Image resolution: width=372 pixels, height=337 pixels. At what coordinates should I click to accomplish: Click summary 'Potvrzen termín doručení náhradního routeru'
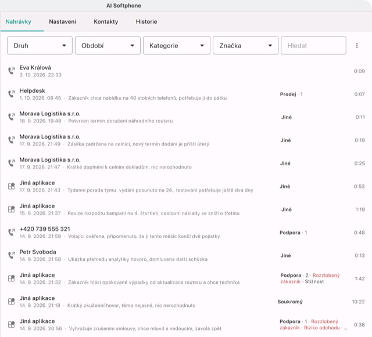pyautogui.click(x=120, y=121)
